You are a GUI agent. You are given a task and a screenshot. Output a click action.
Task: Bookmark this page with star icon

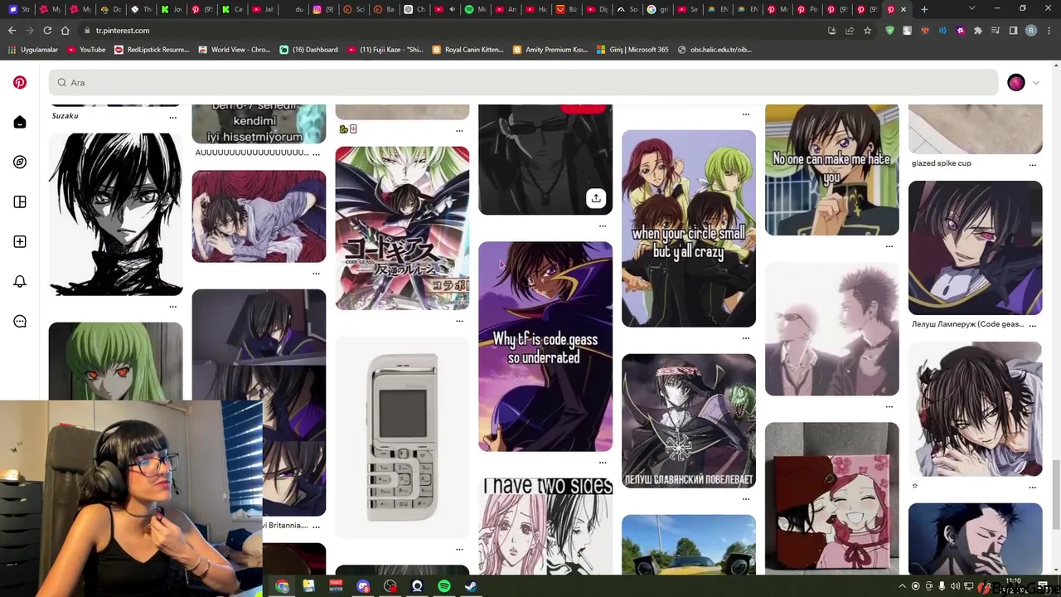tap(867, 31)
